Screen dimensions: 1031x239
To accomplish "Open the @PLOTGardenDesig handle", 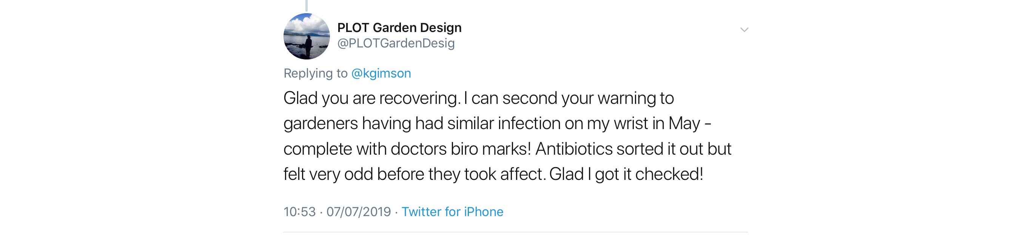I will (396, 43).
